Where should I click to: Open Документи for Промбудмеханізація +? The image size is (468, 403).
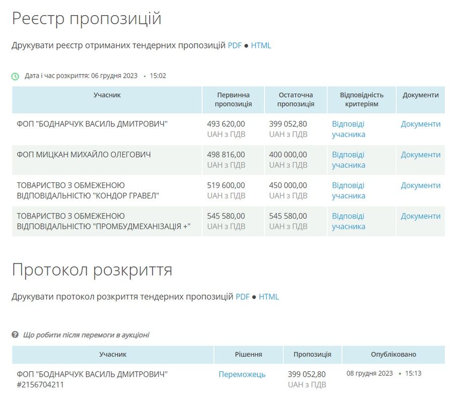[x=421, y=216]
